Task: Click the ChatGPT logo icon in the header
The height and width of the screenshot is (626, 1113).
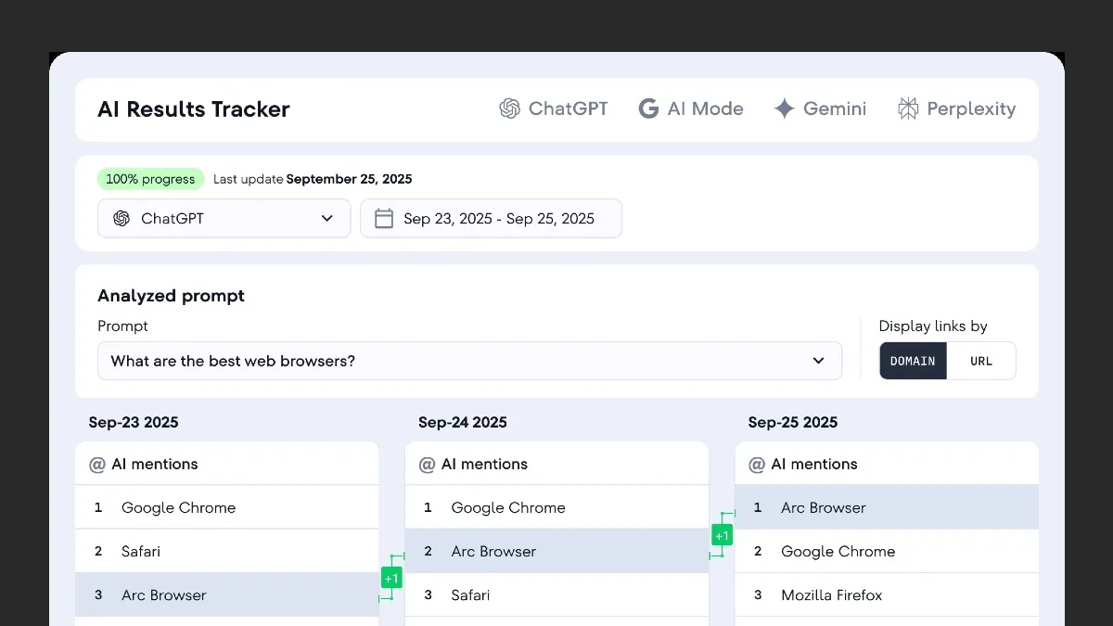Action: (508, 109)
